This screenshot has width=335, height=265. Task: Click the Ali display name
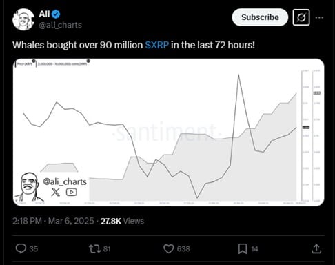(44, 14)
